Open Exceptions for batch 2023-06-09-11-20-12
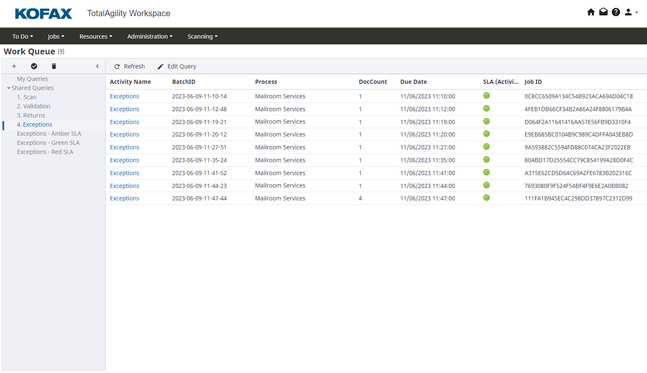This screenshot has height=373, width=647. coord(124,134)
